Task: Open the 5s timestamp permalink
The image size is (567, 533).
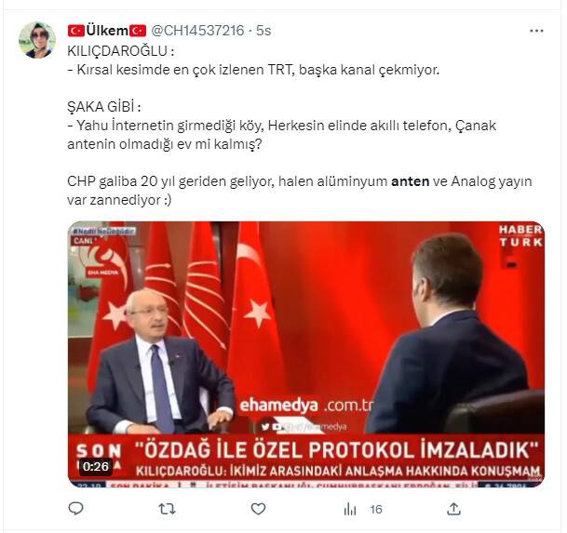Action: tap(263, 31)
